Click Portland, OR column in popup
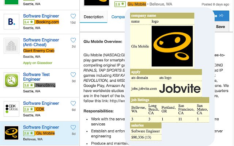The width and height of the screenshot is (234, 146). [169, 109]
